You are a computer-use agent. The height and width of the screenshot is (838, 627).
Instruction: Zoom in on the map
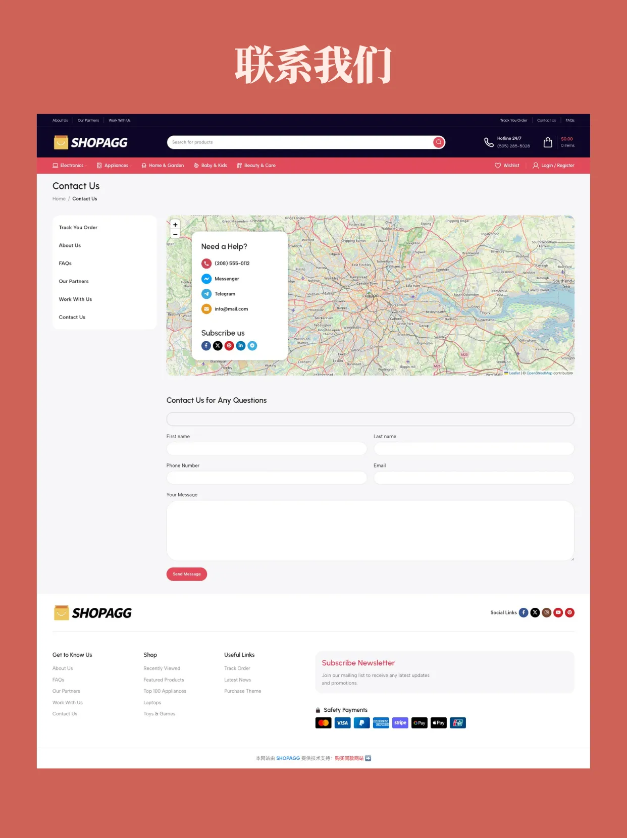[x=175, y=225]
